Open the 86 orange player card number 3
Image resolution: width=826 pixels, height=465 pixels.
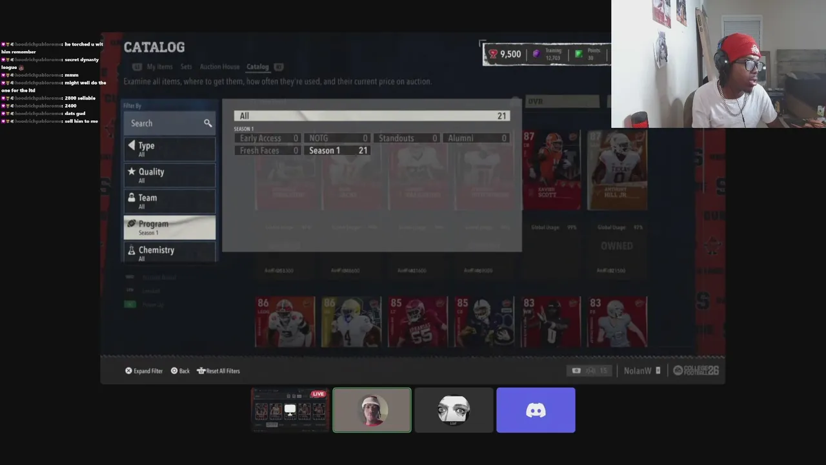click(285, 322)
